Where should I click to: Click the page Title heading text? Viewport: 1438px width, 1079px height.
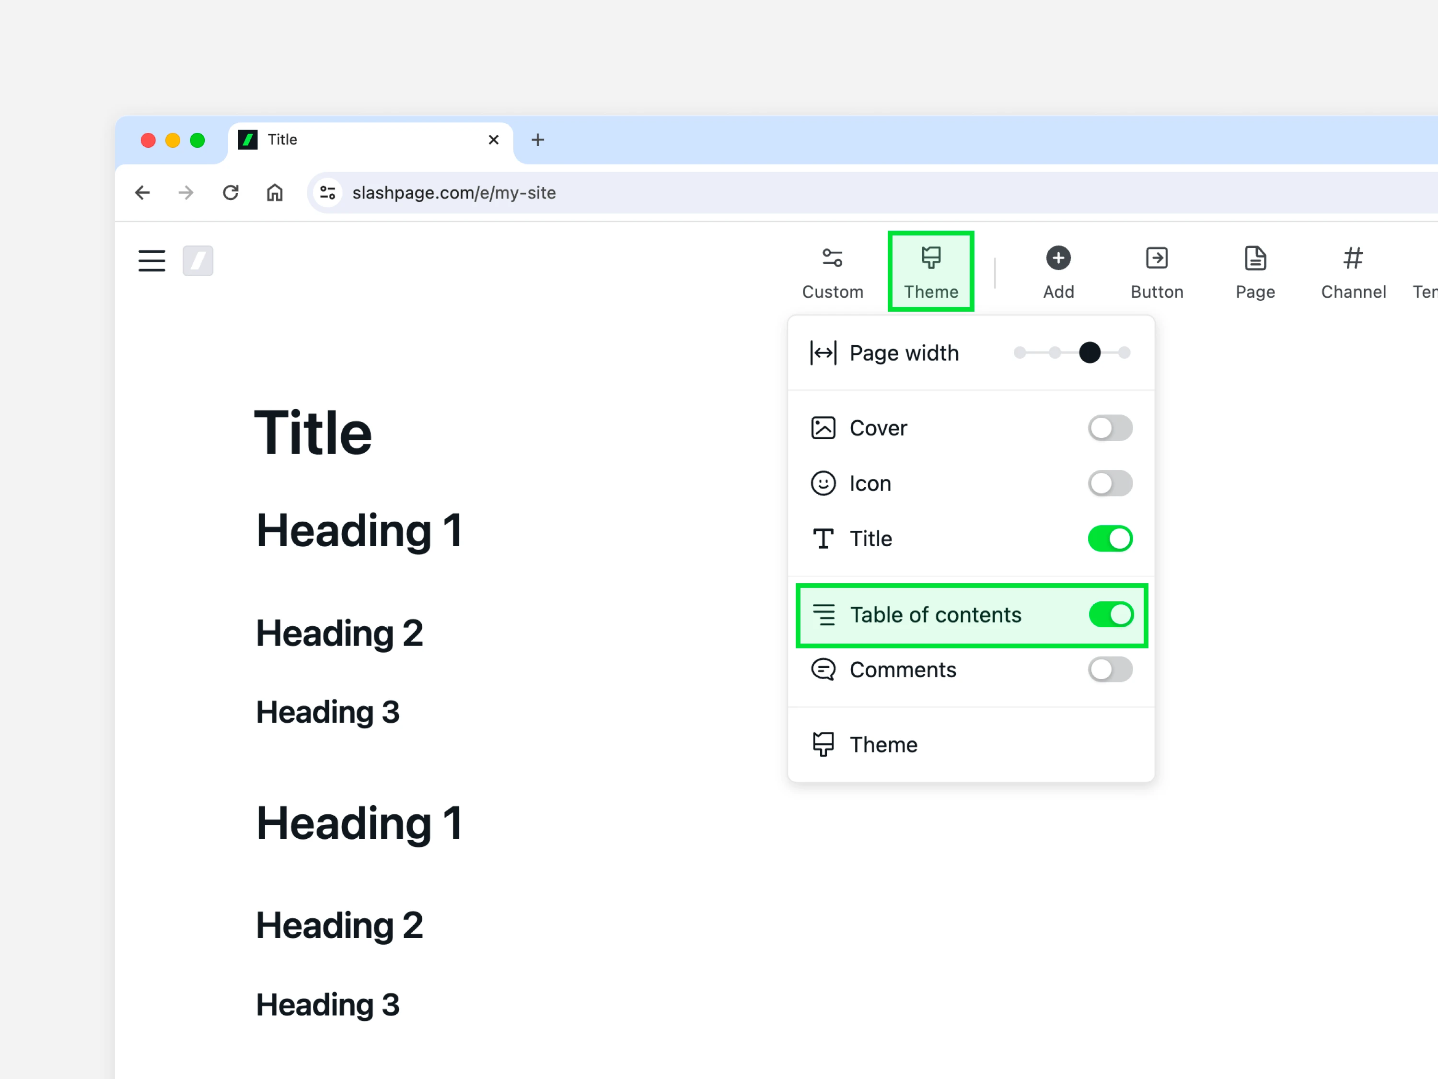pyautogui.click(x=313, y=433)
